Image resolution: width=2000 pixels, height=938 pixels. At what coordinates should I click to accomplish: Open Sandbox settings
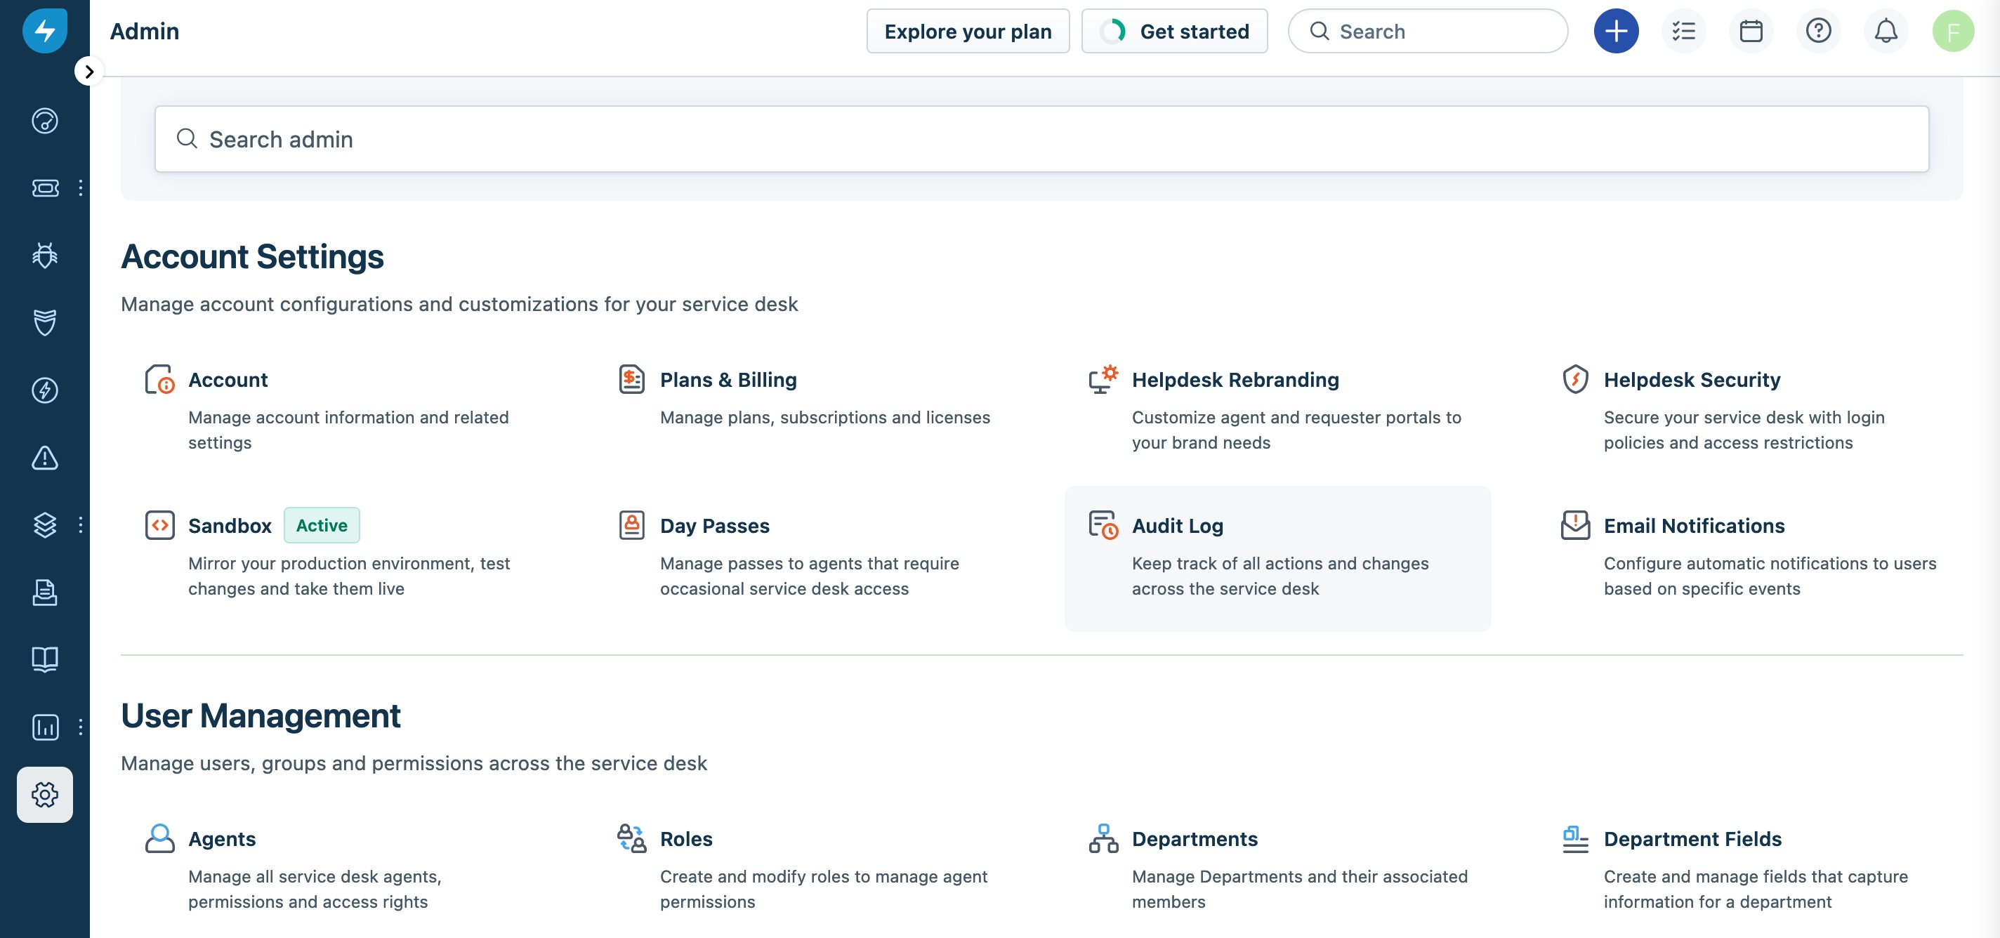pyautogui.click(x=230, y=526)
